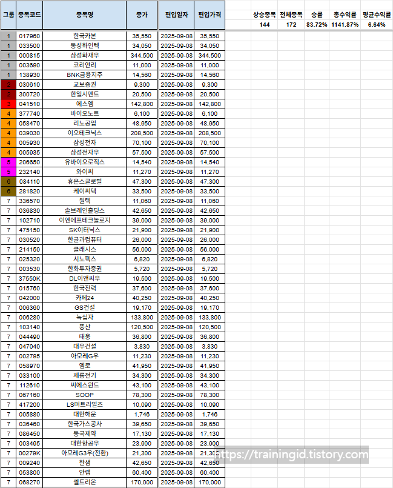Click stock code 37550K
The width and height of the screenshot is (393, 488).
[x=29, y=278]
